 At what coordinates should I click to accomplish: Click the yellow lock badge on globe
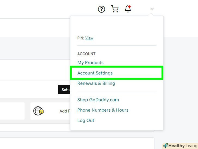(x=42, y=112)
